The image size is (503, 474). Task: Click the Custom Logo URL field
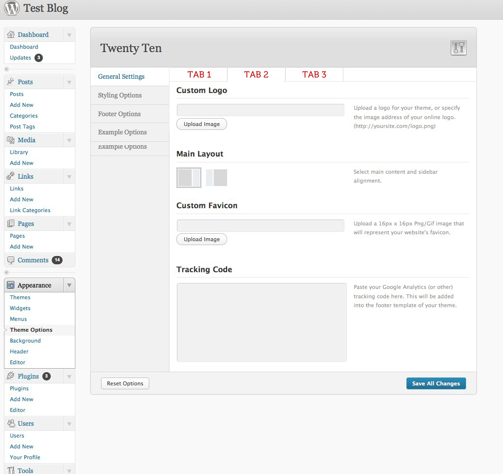(261, 110)
